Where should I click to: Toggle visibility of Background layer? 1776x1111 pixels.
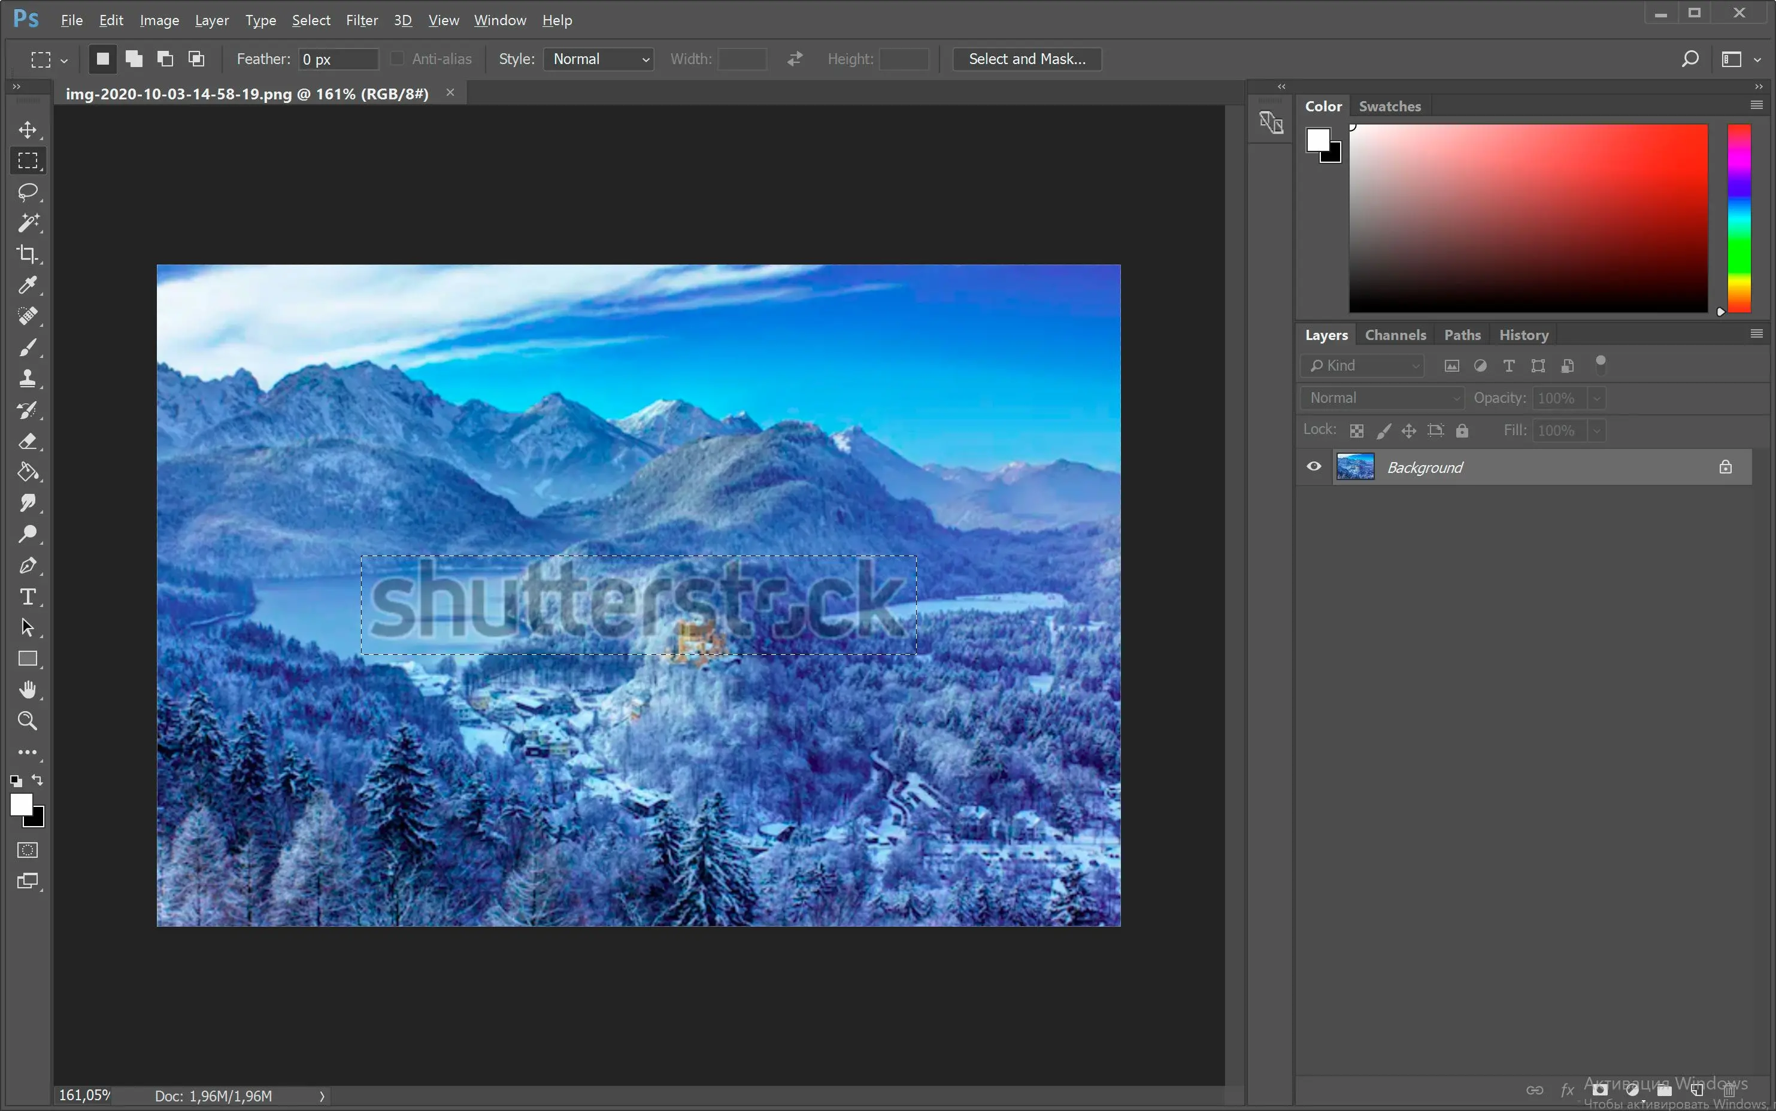click(x=1314, y=466)
